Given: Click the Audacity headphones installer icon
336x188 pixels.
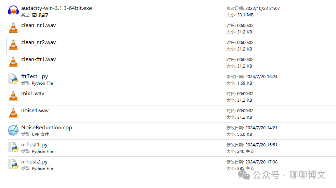Looking at the screenshot, I should [x=13, y=11].
